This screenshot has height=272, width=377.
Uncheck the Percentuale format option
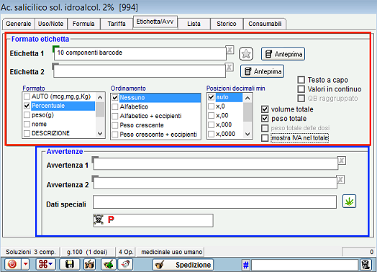pyautogui.click(x=27, y=106)
